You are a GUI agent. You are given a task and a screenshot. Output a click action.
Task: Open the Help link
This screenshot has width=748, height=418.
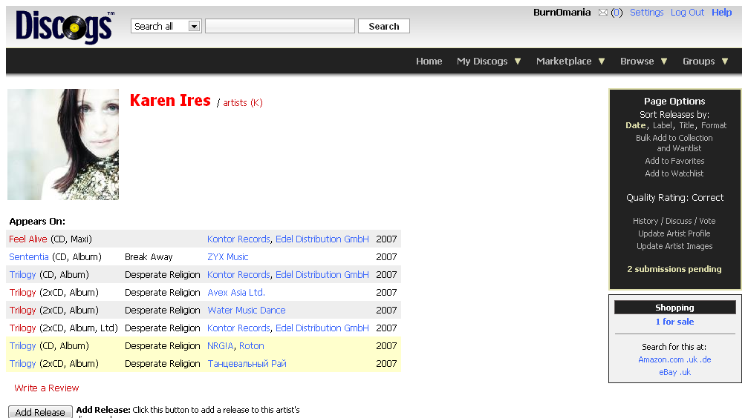[721, 13]
